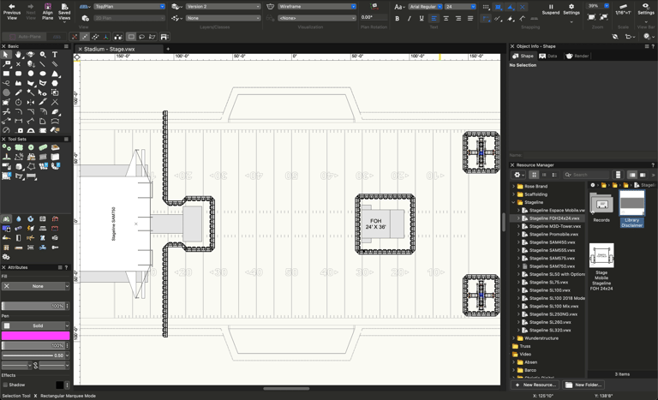Click the Auto-Plane button

25,37
